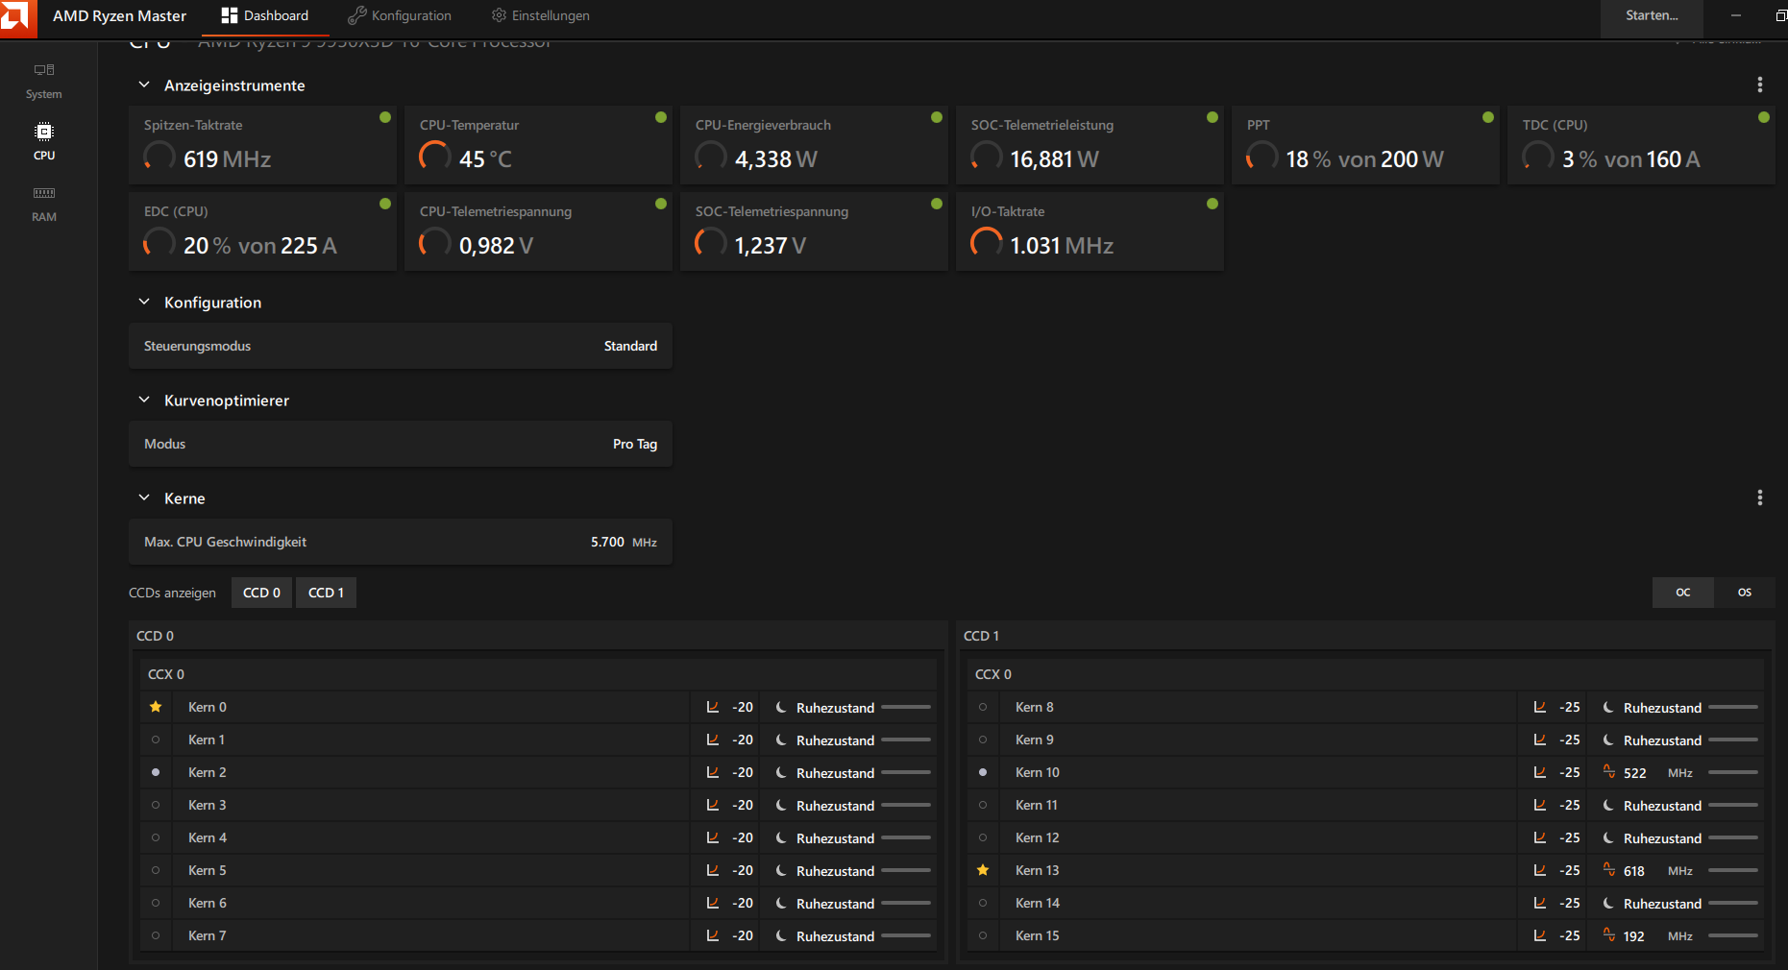Toggle the CCD 1 display button
Screen dimensions: 1788x970
point(326,593)
